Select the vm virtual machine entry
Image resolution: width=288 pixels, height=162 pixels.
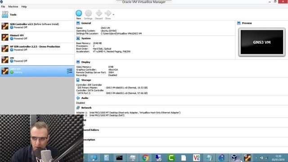pyautogui.click(x=37, y=59)
